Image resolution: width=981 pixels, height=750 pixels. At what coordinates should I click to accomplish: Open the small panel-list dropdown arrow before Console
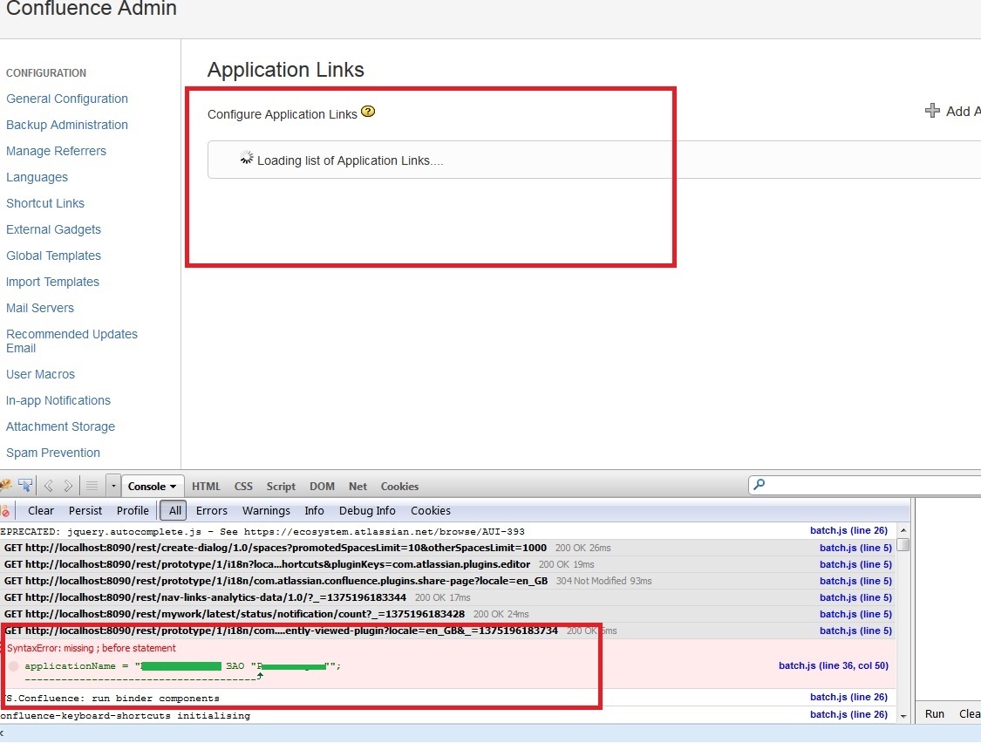[x=113, y=486]
